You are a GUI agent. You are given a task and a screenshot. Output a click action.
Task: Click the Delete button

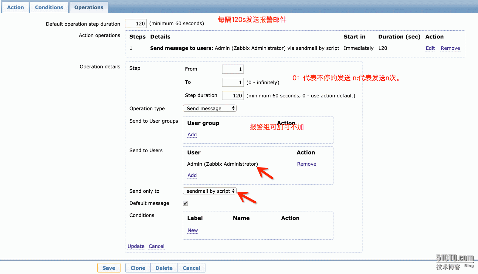point(164,268)
